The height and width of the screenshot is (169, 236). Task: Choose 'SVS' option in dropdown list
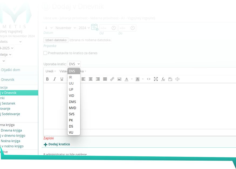click(71, 114)
